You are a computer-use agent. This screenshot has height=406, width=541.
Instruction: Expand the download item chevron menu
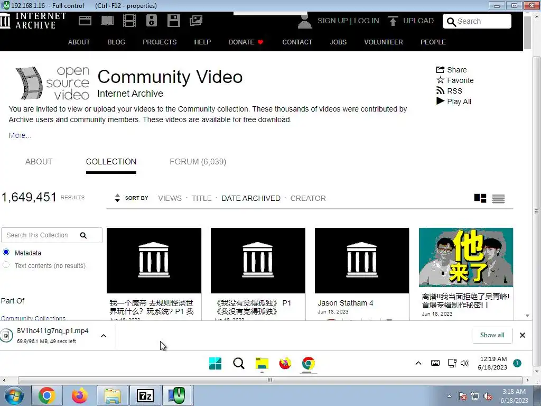pyautogui.click(x=104, y=336)
